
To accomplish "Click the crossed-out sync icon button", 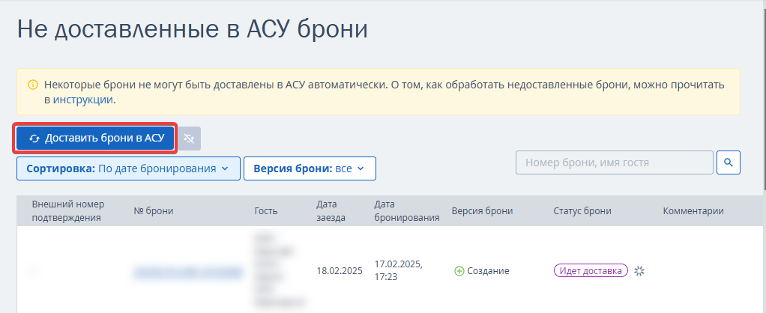I will pos(189,139).
